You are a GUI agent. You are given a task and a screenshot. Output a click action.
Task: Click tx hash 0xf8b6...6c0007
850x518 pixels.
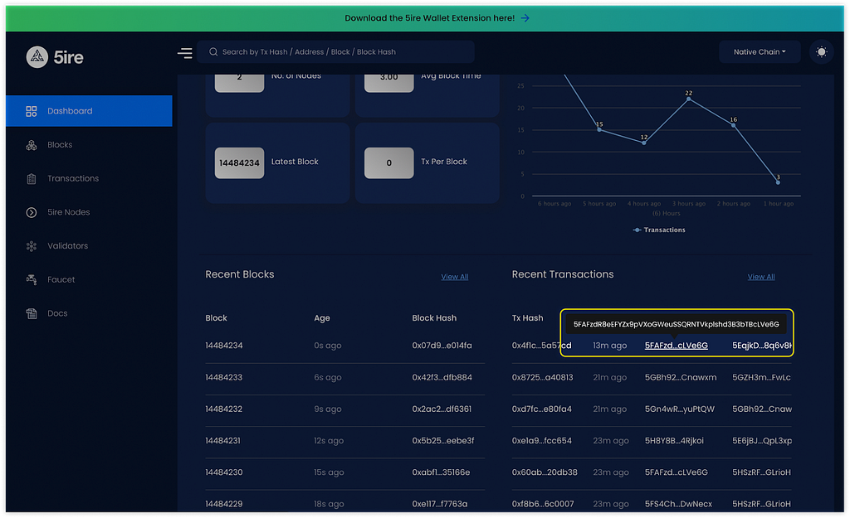(x=543, y=504)
